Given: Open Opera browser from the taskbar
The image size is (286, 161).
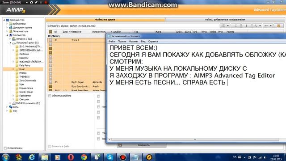Looking at the screenshot, I should pyautogui.click(x=71, y=157).
